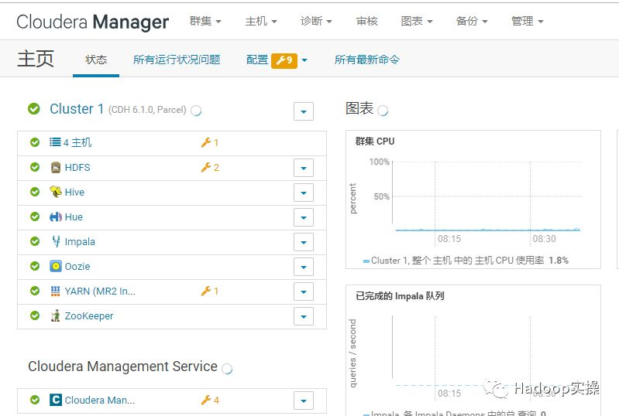Viewport: 619px width, 416px height.
Task: Open the HDFS service link
Action: tap(77, 168)
